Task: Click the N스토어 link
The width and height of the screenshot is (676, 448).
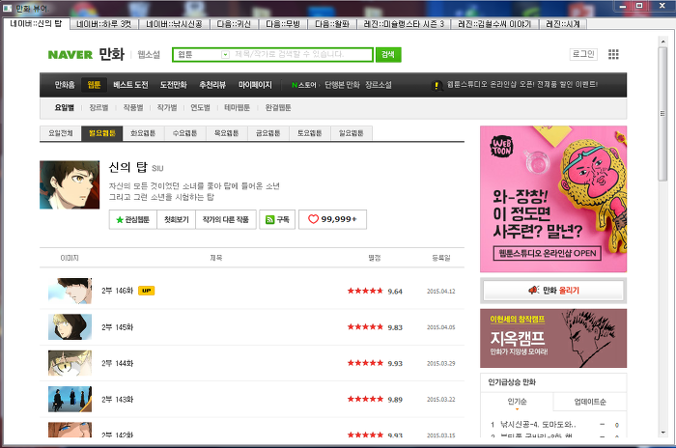Action: tap(304, 85)
